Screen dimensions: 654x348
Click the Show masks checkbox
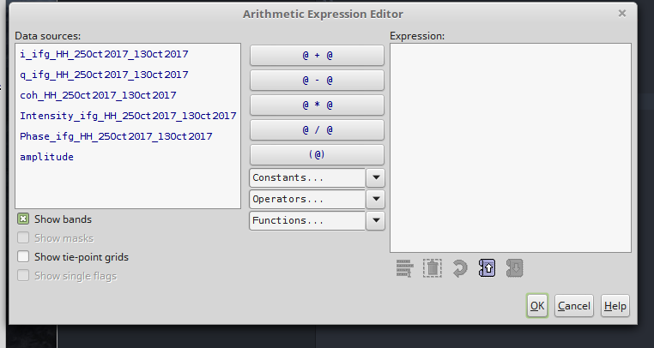[23, 238]
